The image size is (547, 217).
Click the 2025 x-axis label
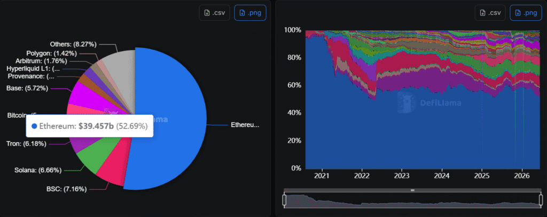(x=482, y=175)
